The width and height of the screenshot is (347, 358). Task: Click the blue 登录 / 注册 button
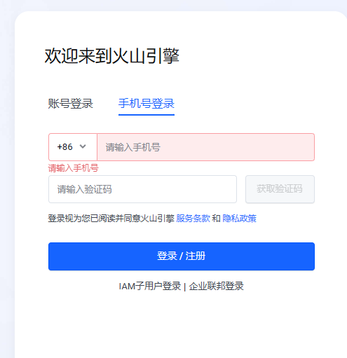coord(182,256)
